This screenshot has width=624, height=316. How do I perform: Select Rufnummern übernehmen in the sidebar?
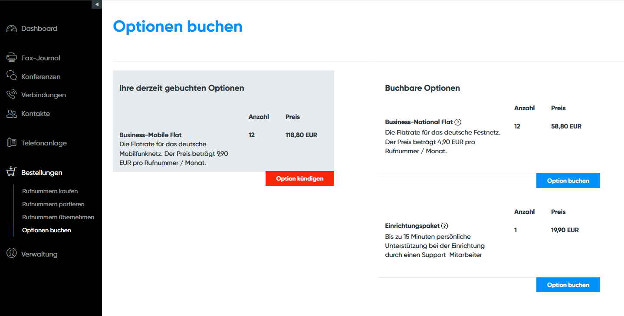[x=58, y=217]
